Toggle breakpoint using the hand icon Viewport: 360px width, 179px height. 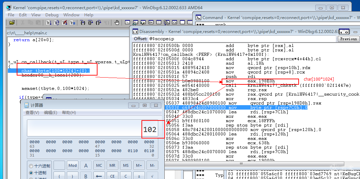[117, 22]
